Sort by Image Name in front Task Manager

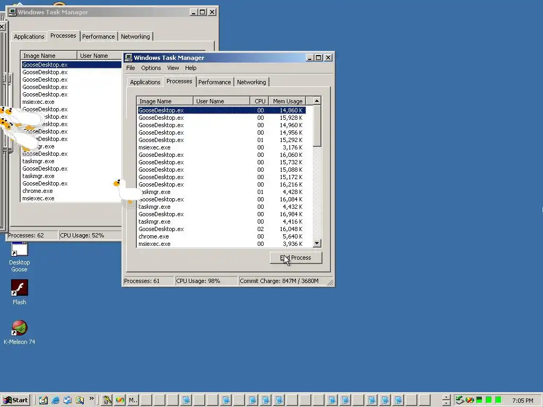click(165, 101)
